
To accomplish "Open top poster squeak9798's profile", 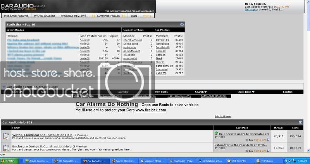I will click(164, 66).
